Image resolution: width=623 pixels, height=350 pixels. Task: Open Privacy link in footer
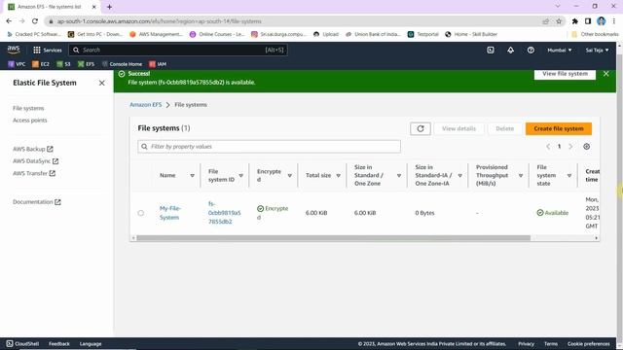526,343
